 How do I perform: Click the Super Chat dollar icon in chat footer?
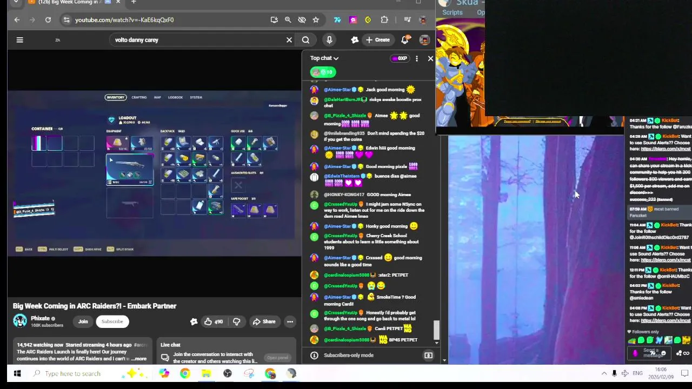[428, 356]
